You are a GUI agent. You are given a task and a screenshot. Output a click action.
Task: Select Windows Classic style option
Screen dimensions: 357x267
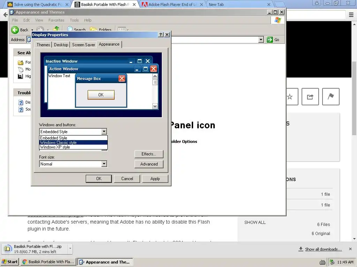point(73,142)
